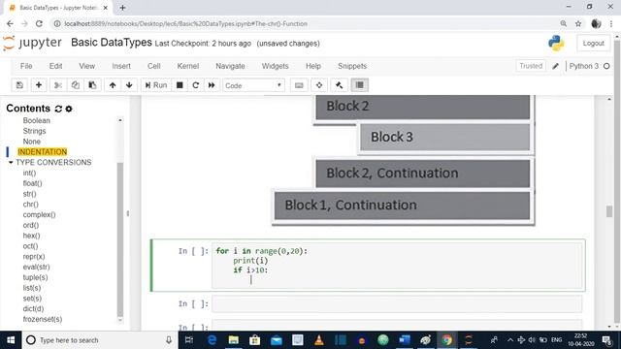This screenshot has width=621, height=349.
Task: Open the Help menu
Action: tap(312, 66)
